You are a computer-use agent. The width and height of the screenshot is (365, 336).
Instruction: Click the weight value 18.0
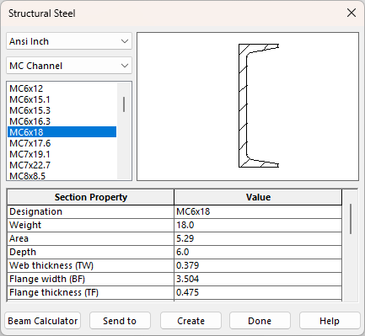[258, 225]
